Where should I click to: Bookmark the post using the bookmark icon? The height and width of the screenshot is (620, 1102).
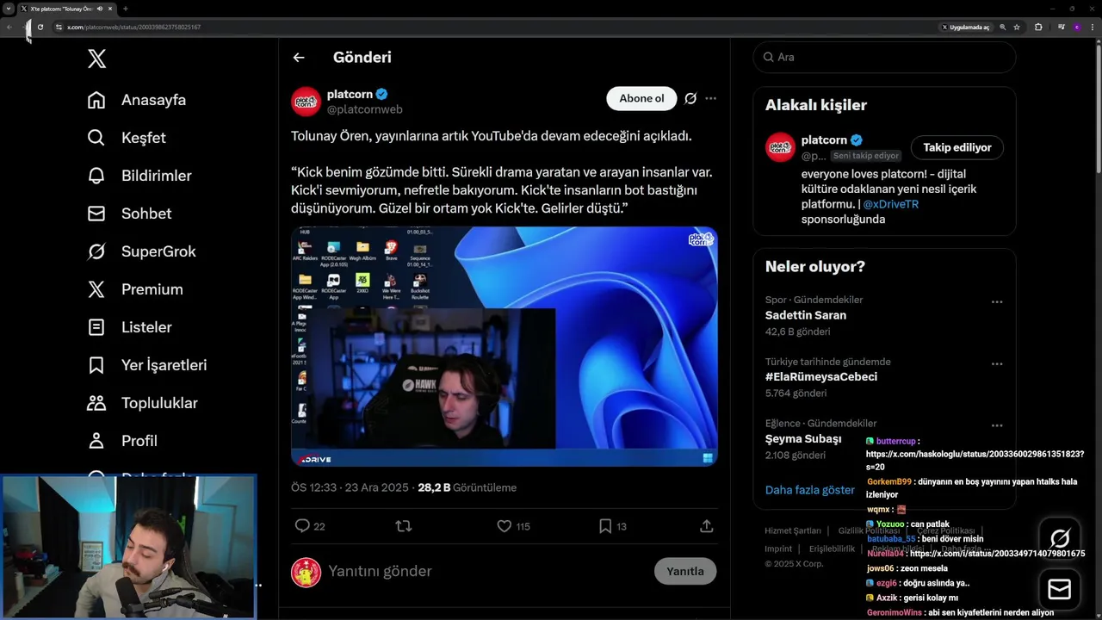coord(605,526)
